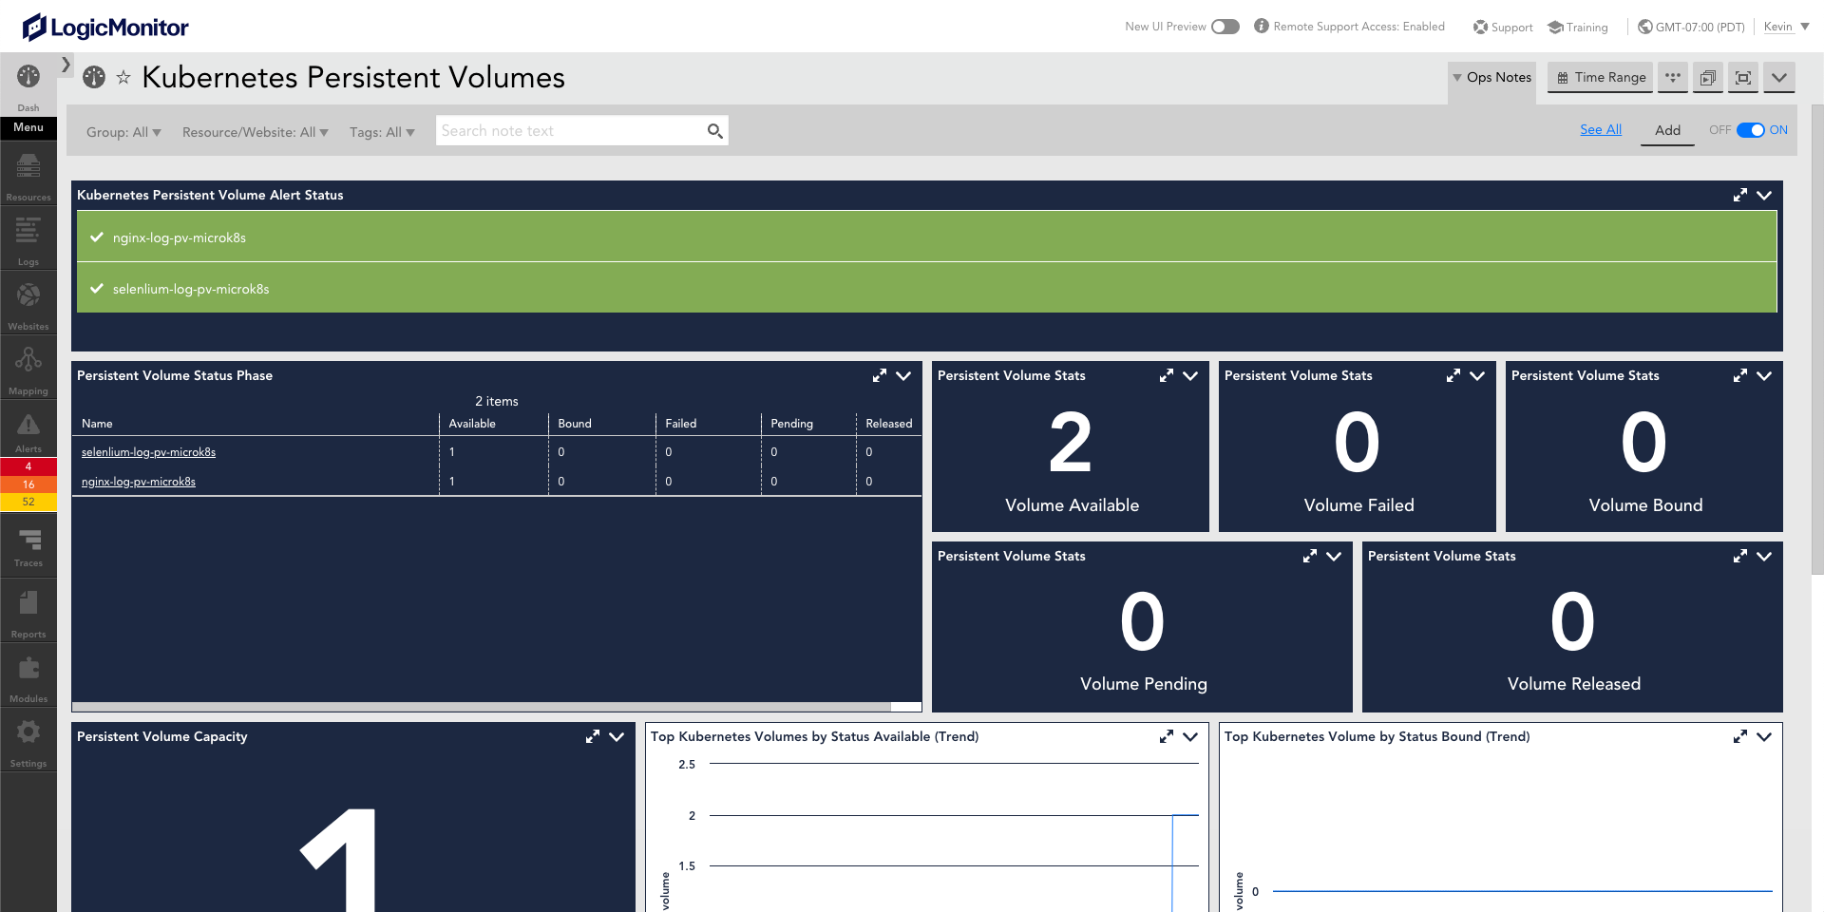
Task: Expand the Volume Bound widget fullscreen
Action: point(1740,375)
